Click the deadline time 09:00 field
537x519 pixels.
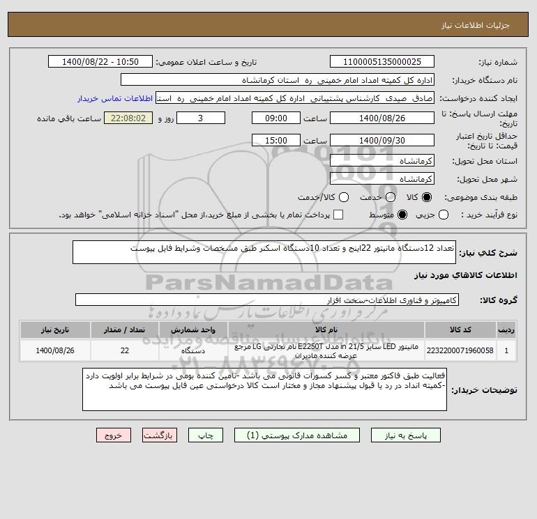pos(276,118)
